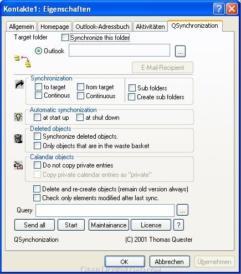The image size is (241, 274).
Task: Click the title bar help question mark
Action: (x=219, y=9)
